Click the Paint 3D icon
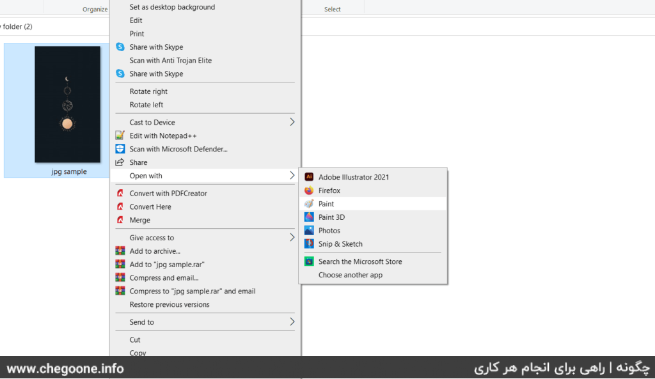 point(309,217)
